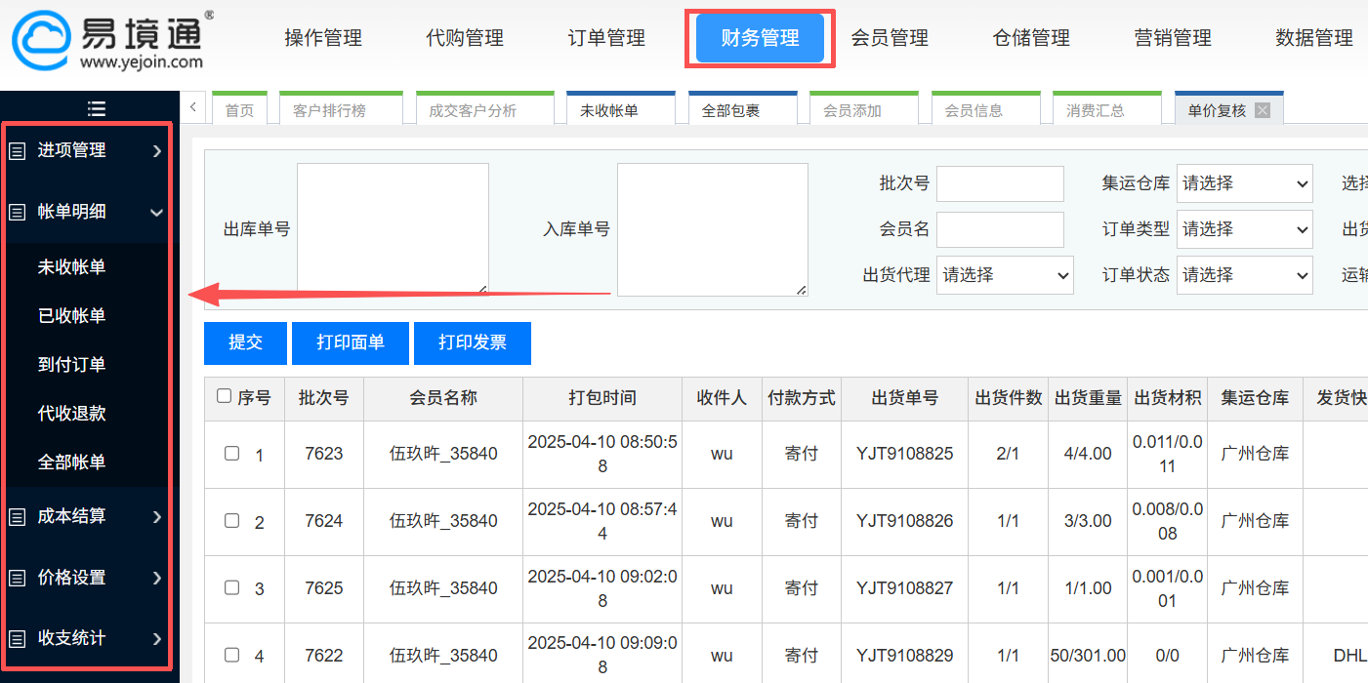Check the checkbox for row 1
Image resolution: width=1368 pixels, height=683 pixels.
pyautogui.click(x=231, y=453)
